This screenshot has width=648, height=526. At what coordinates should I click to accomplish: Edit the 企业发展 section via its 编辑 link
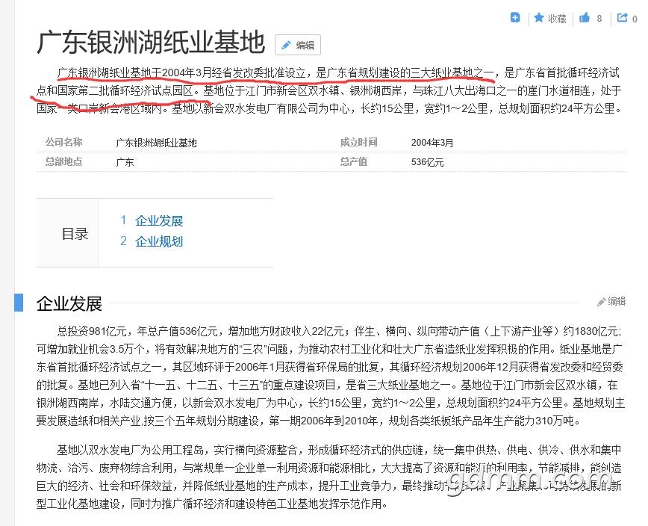pyautogui.click(x=611, y=301)
